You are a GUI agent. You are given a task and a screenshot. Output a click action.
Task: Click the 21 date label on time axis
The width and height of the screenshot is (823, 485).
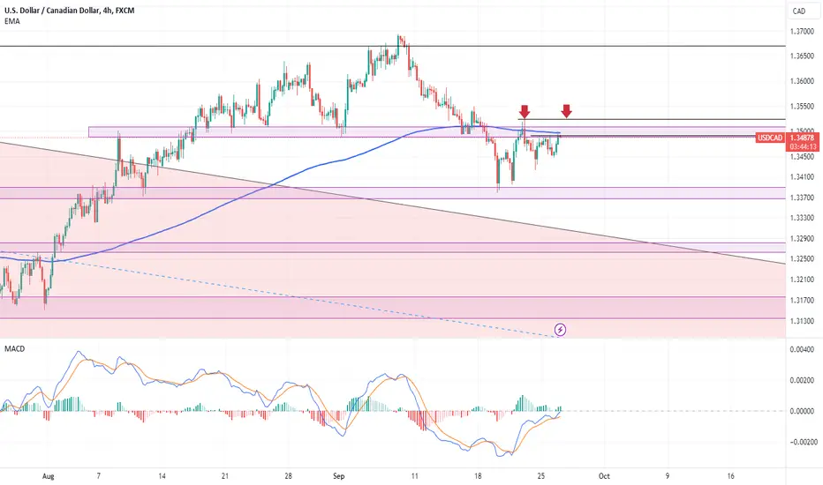tap(224, 476)
